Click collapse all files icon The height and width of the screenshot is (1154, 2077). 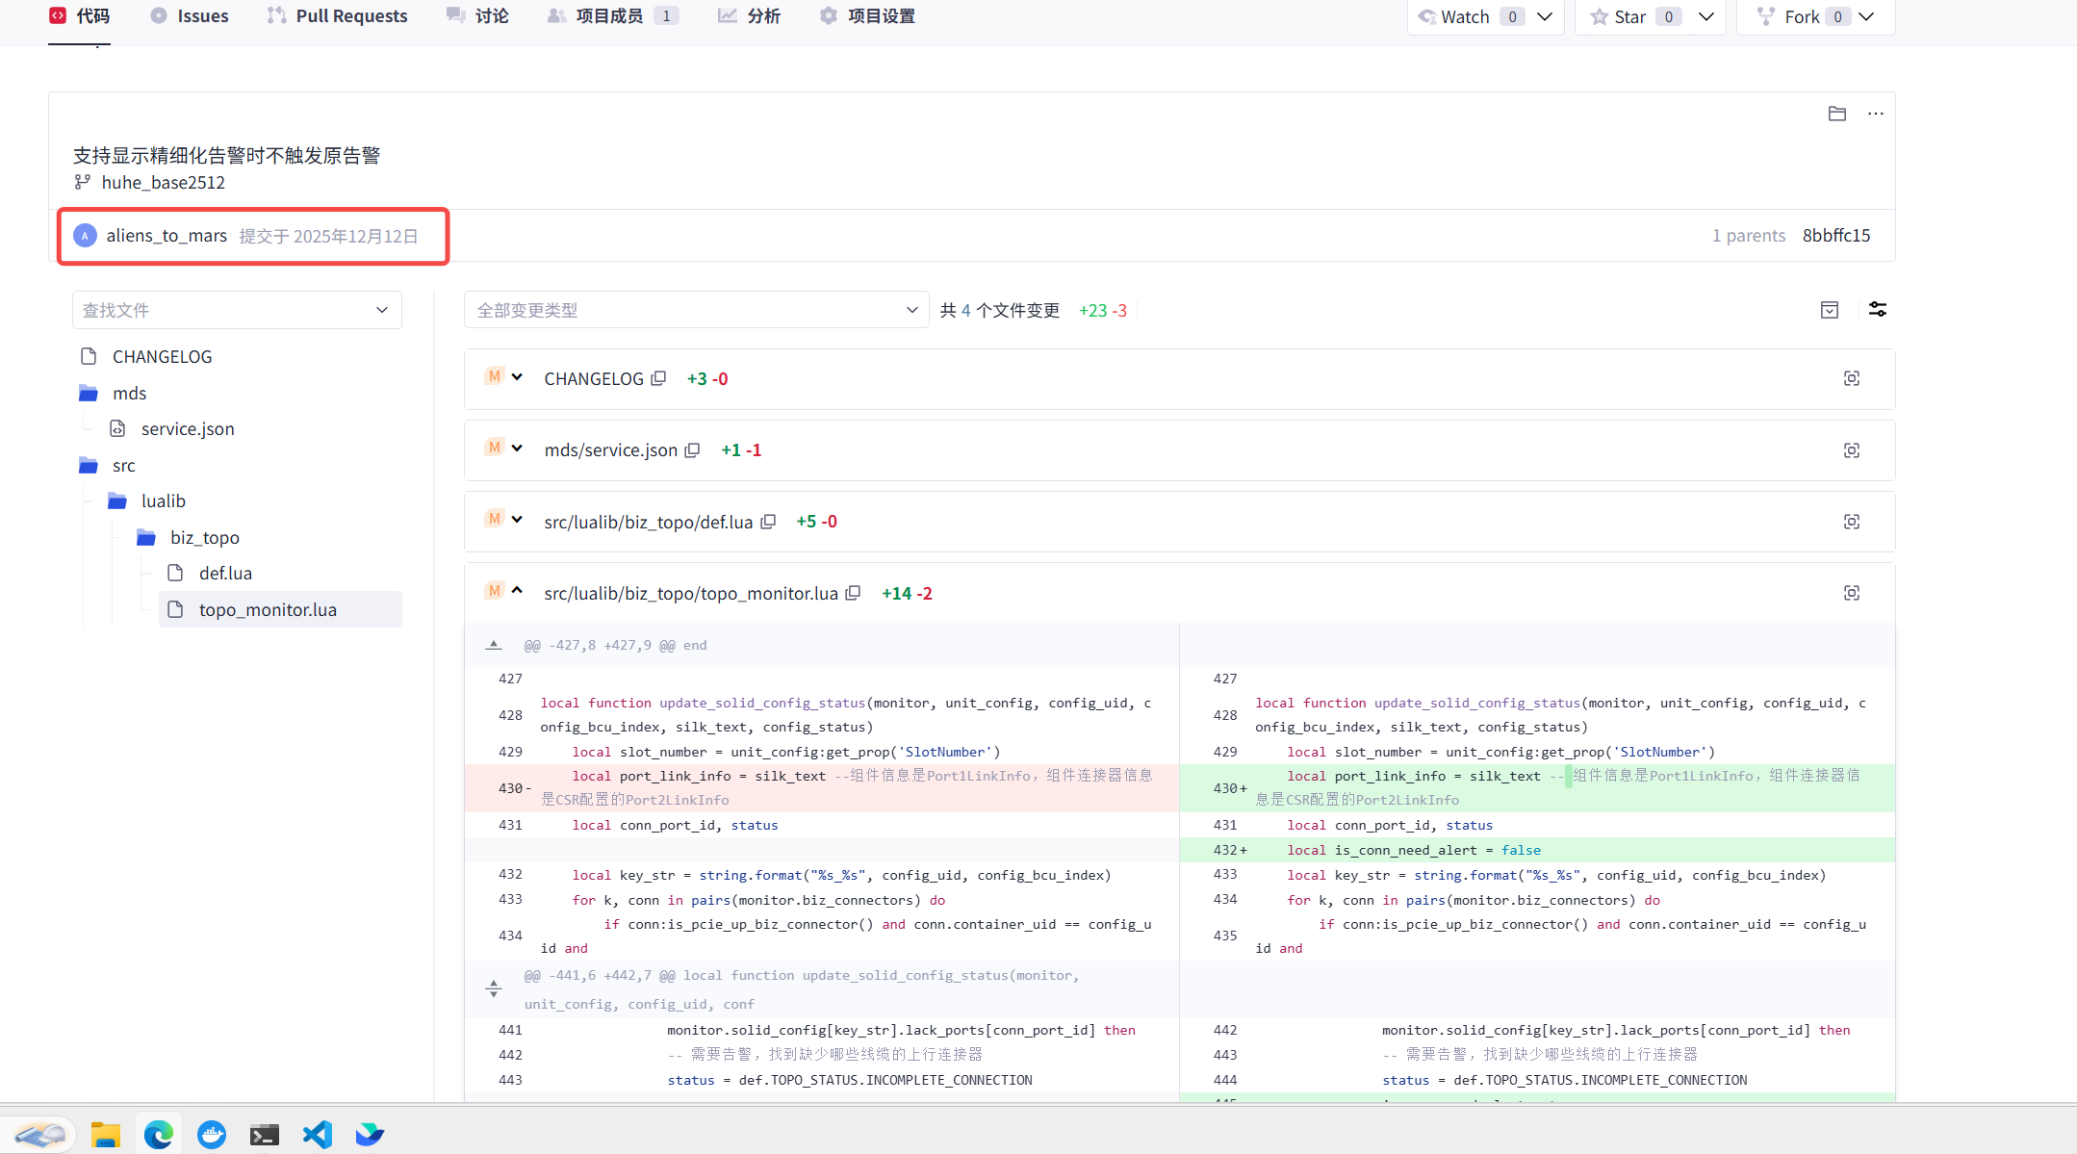pos(1829,310)
